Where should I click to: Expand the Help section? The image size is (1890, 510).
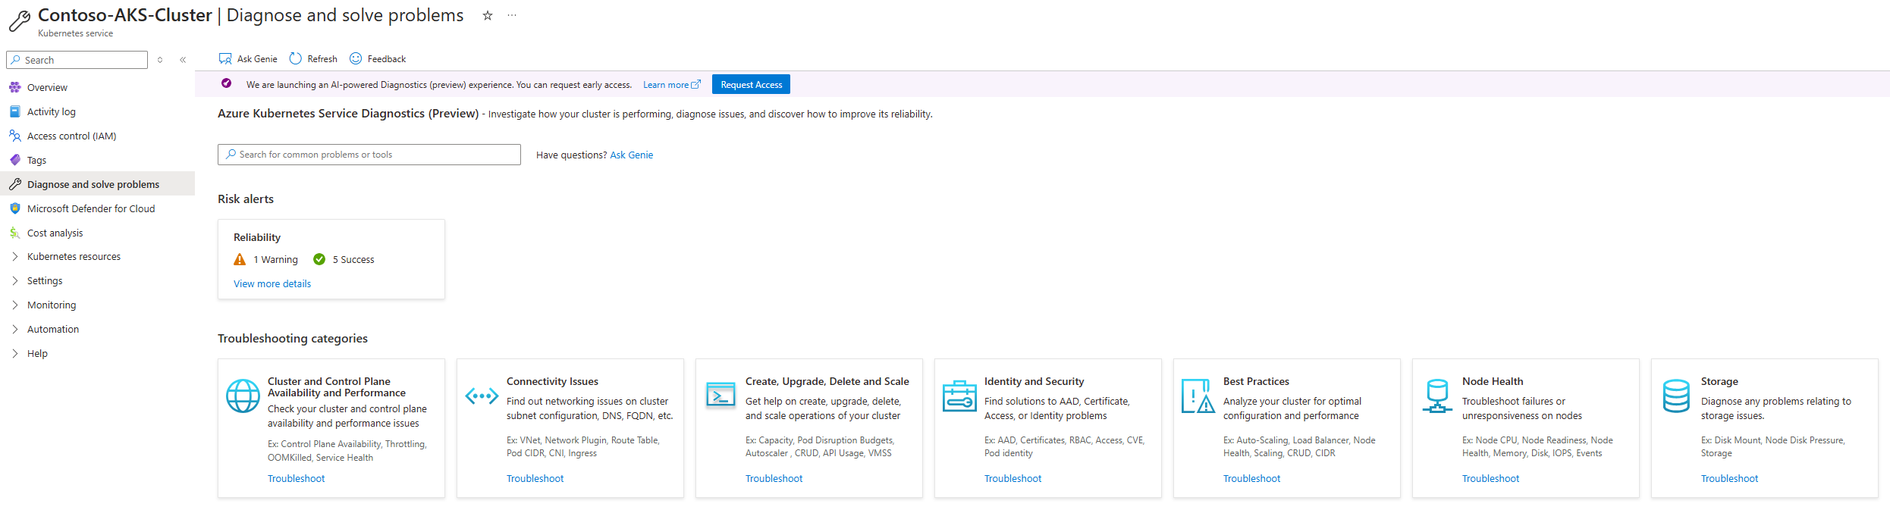(15, 353)
